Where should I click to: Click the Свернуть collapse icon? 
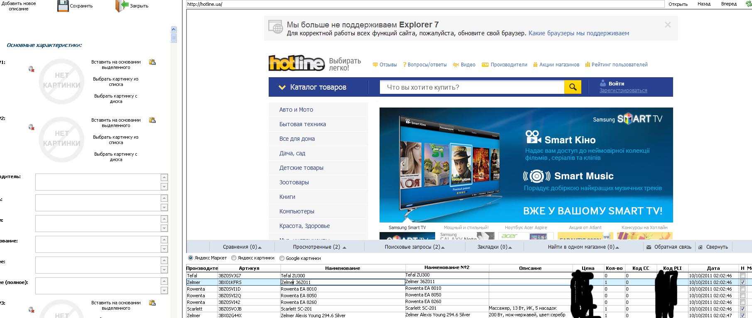point(701,247)
